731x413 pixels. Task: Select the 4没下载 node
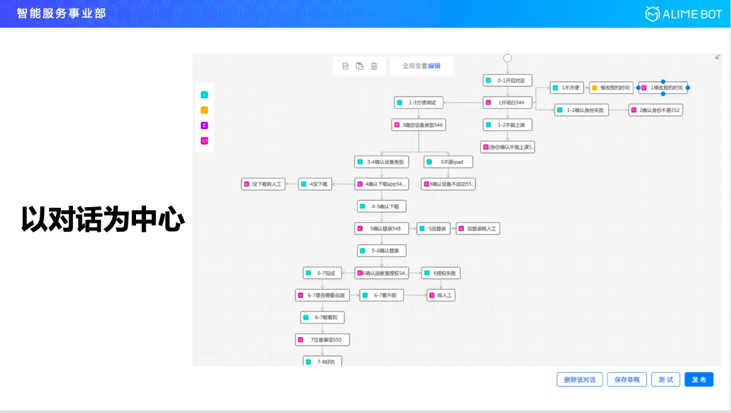pyautogui.click(x=315, y=184)
